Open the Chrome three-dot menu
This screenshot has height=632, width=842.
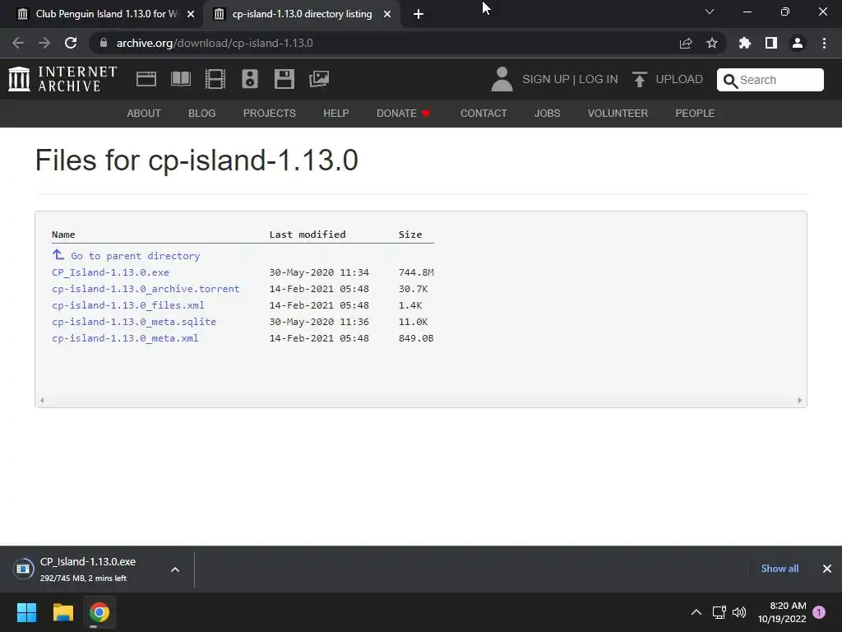coord(824,43)
